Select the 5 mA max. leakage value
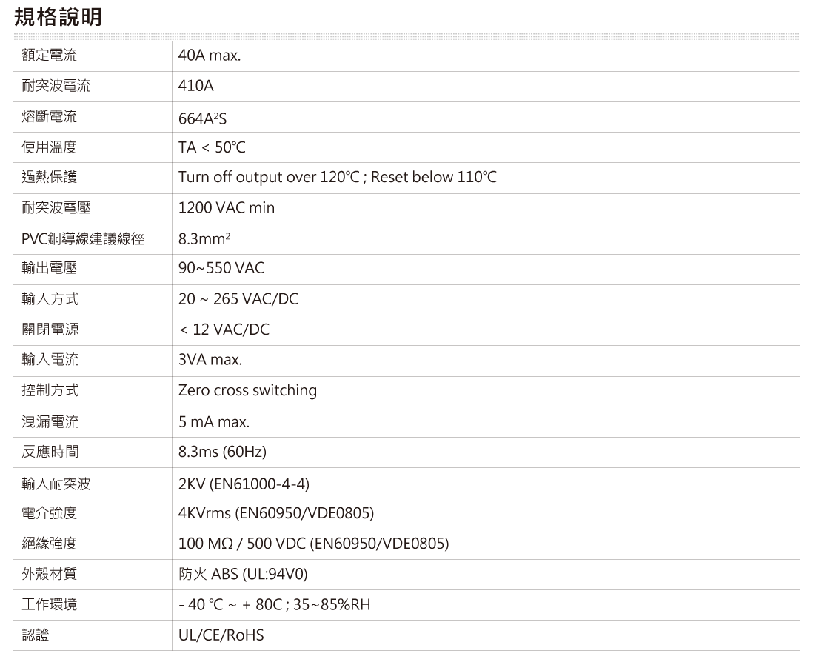 click(213, 422)
